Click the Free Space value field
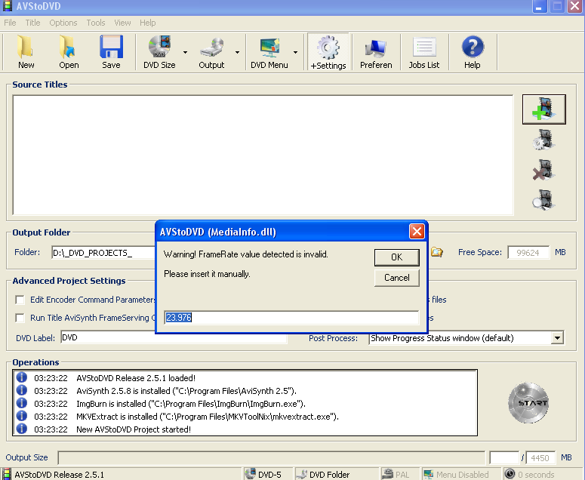585x480 pixels. coord(528,253)
